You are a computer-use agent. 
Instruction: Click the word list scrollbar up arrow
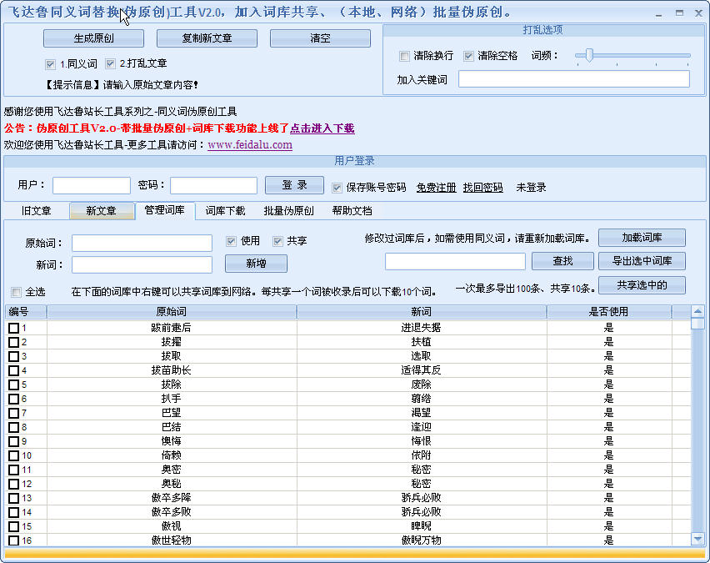click(698, 312)
